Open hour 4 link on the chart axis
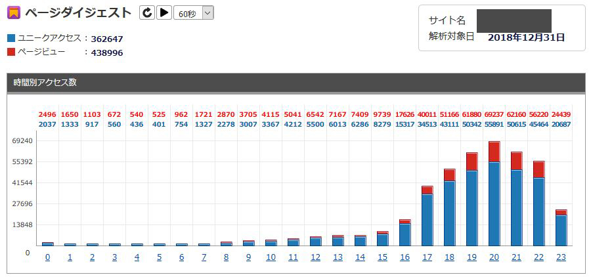Image resolution: width=591 pixels, height=277 pixels. pyautogui.click(x=137, y=257)
